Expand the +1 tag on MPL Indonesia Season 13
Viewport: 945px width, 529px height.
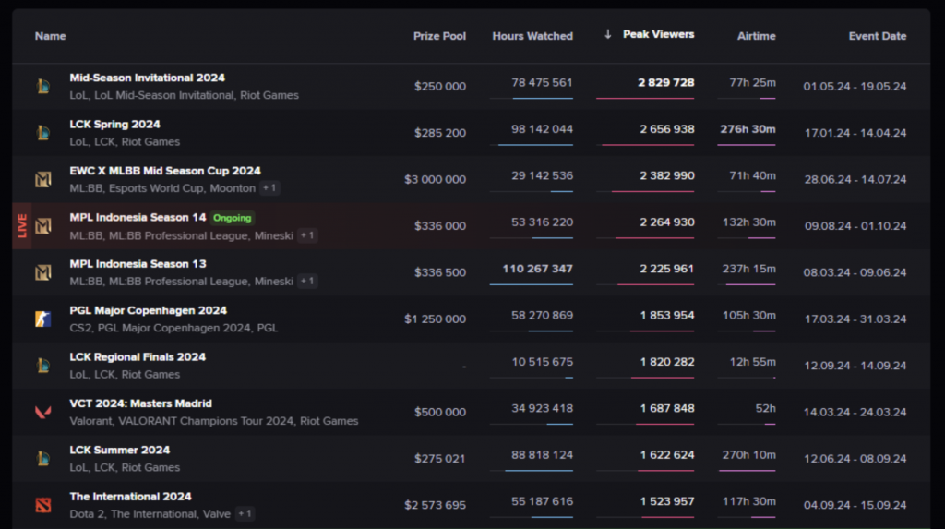[x=307, y=281]
